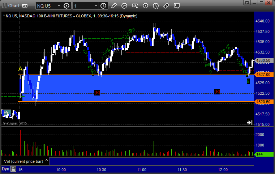Click the 2000 volume axis label

point(260,135)
